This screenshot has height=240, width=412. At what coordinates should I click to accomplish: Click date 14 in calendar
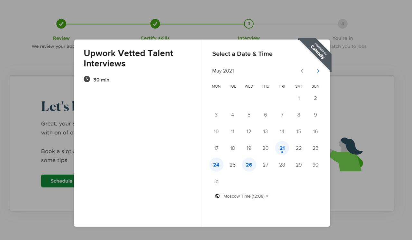(282, 131)
